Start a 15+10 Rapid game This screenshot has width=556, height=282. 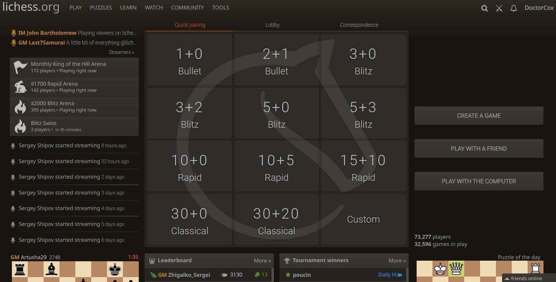(364, 166)
